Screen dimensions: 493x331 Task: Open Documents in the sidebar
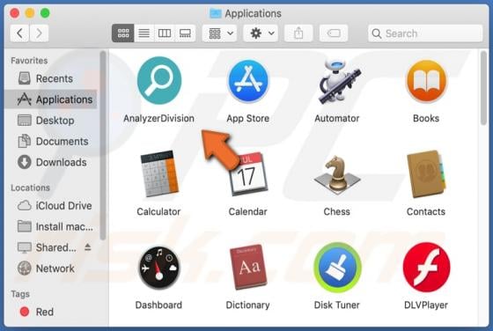(x=51, y=142)
